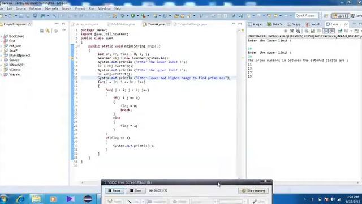Click the Quick Access search field
The width and height of the screenshot is (362, 204).
pyautogui.click(x=307, y=15)
